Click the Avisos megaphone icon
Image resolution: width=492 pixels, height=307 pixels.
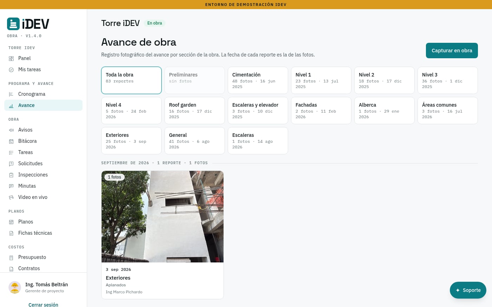pyautogui.click(x=11, y=130)
